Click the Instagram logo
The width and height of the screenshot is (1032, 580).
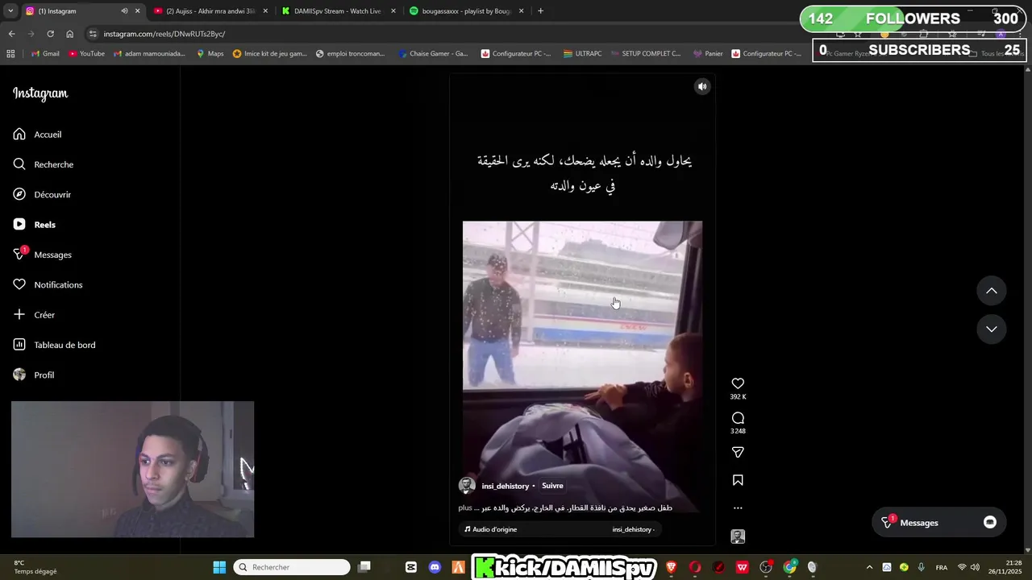pos(40,93)
